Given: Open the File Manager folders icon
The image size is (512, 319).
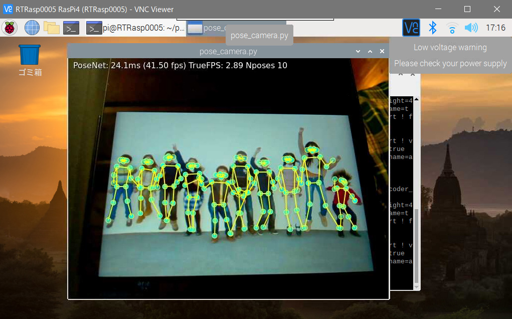Looking at the screenshot, I should pos(52,28).
